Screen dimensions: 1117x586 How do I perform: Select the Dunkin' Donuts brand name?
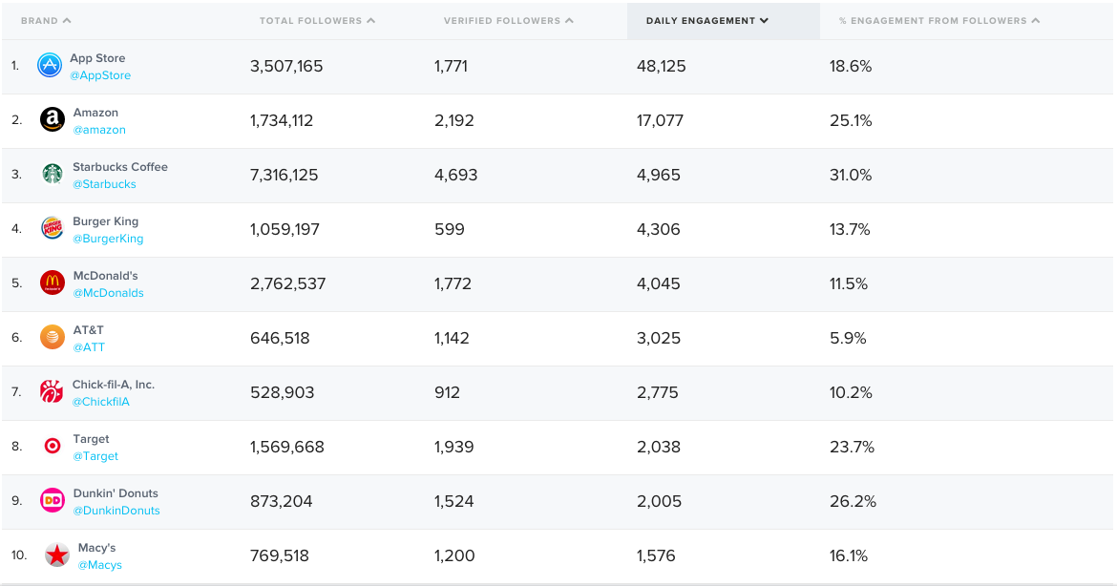point(116,493)
